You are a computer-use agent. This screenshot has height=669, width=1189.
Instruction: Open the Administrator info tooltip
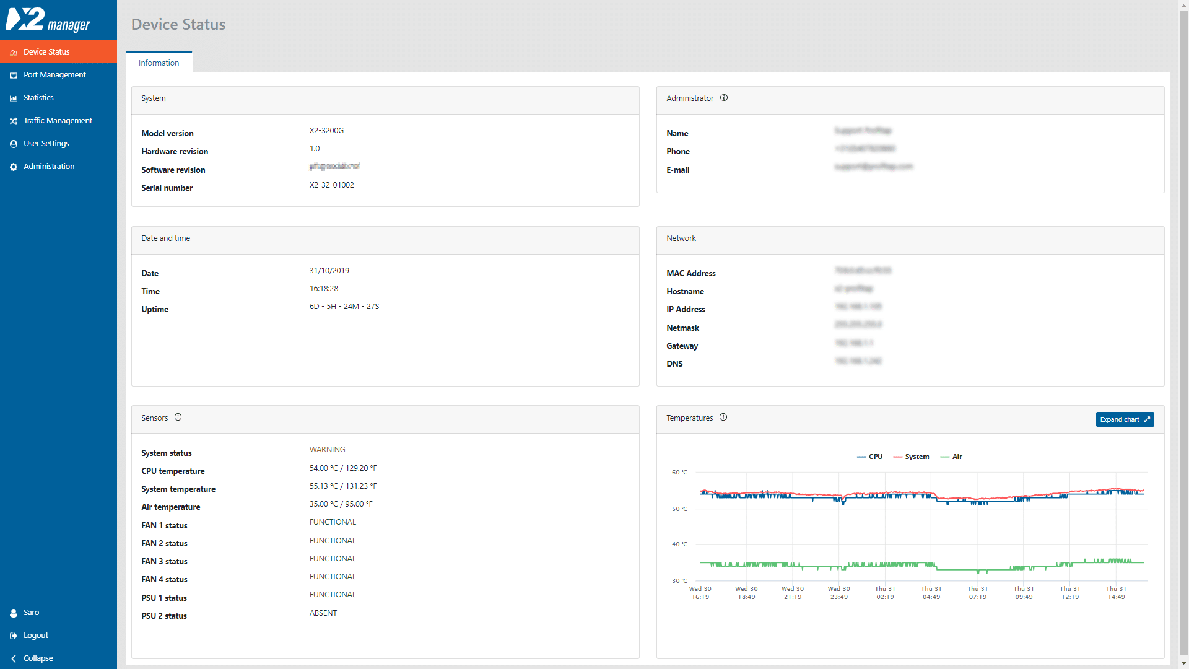point(724,98)
